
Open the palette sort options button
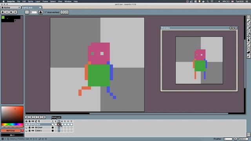coord(7,12)
